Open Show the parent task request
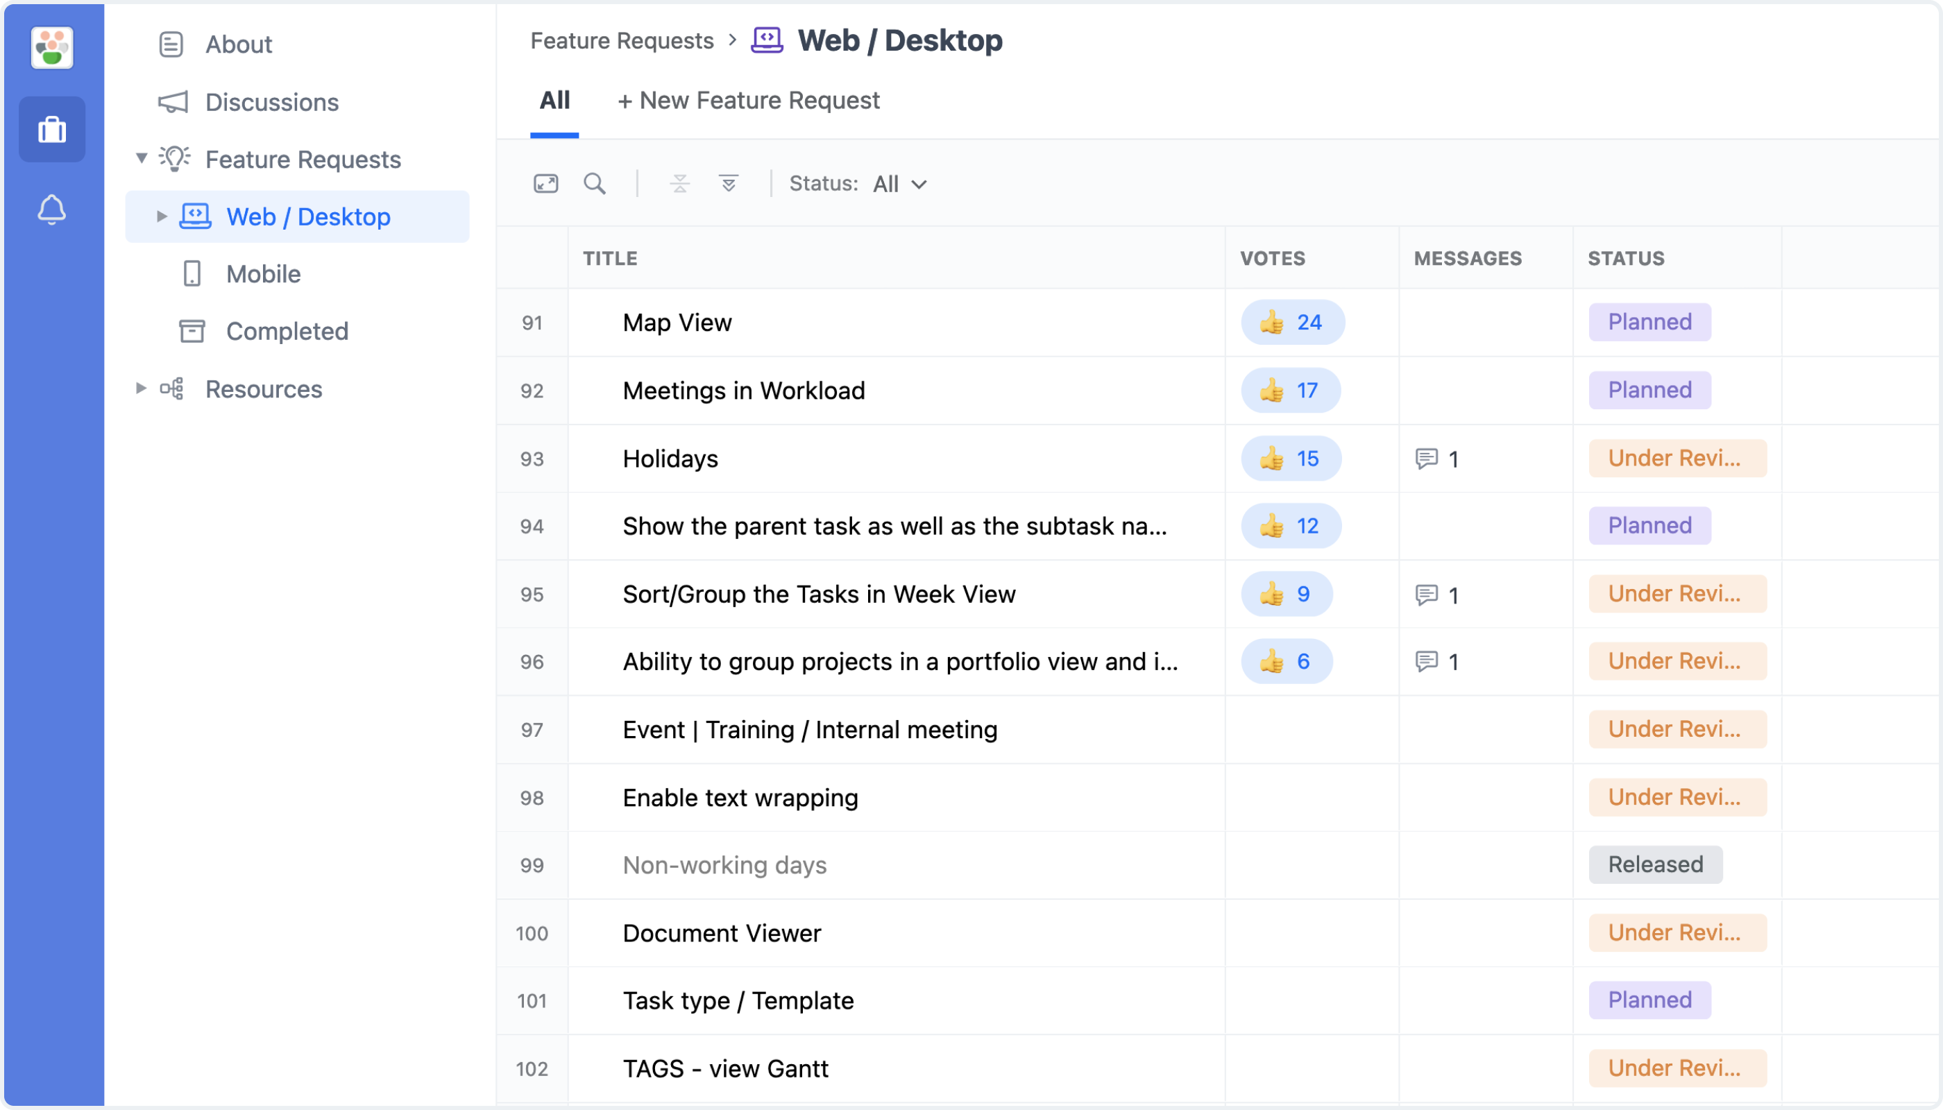 (894, 526)
